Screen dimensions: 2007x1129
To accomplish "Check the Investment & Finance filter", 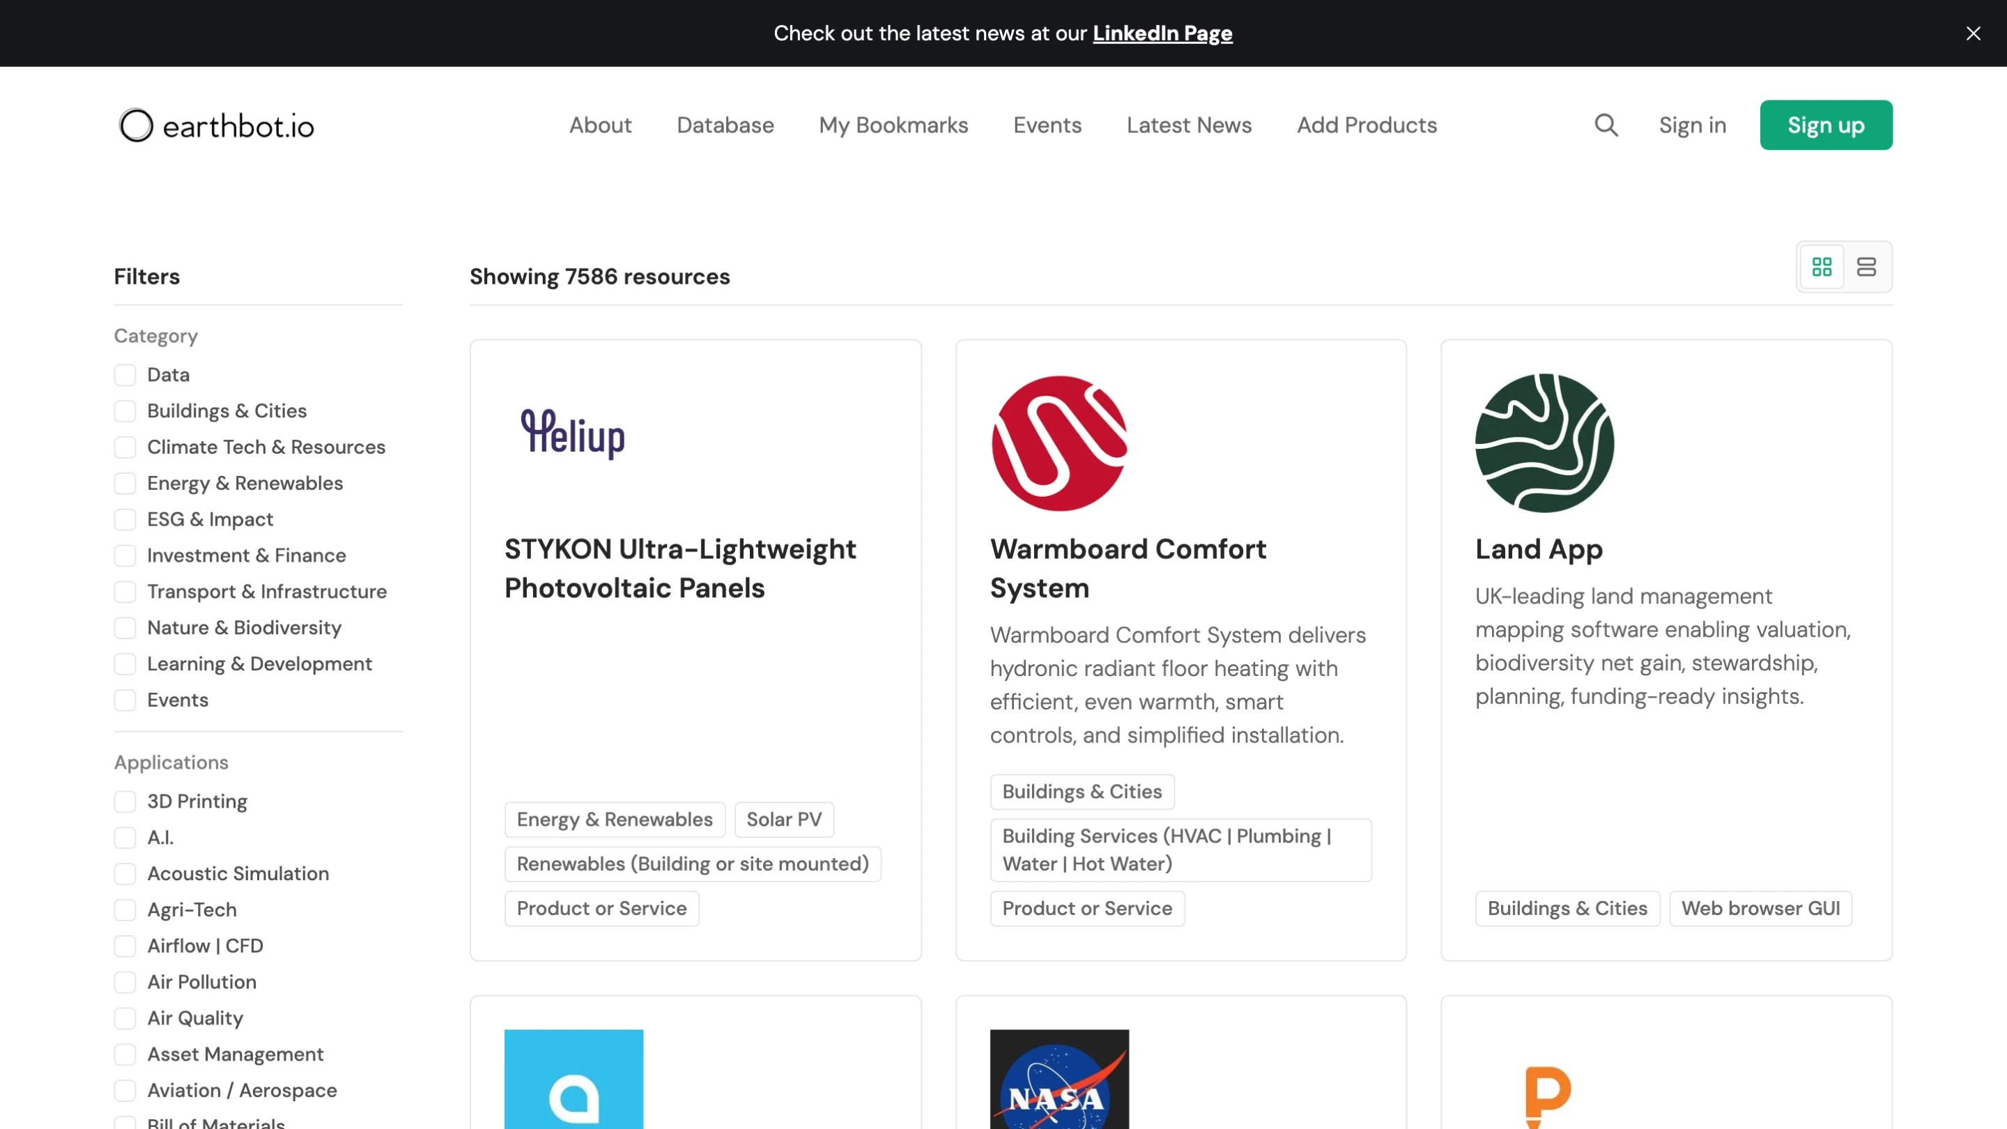I will pos(125,555).
